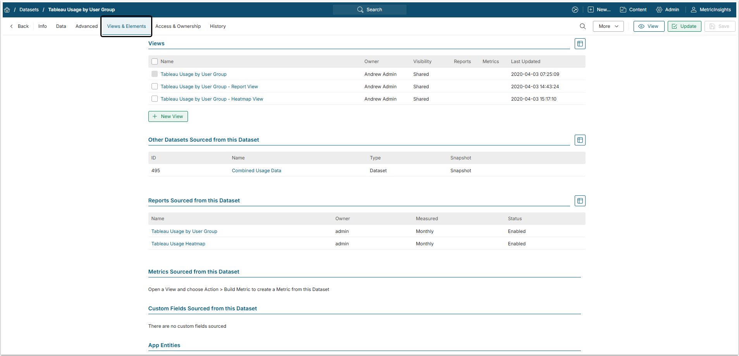Toggle the select-all checkbox in Views header
The image size is (739, 356).
(x=155, y=62)
